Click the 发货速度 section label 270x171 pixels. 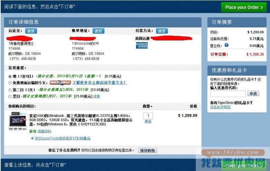click(x=17, y=68)
